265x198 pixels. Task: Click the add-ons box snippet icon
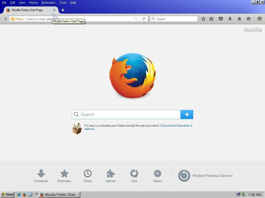tap(77, 129)
